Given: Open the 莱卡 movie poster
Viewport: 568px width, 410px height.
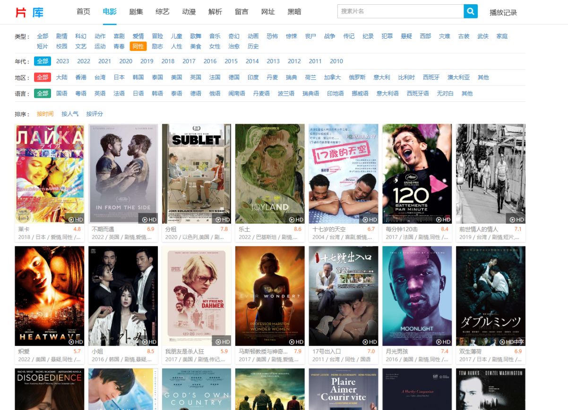Looking at the screenshot, I should click(x=50, y=174).
